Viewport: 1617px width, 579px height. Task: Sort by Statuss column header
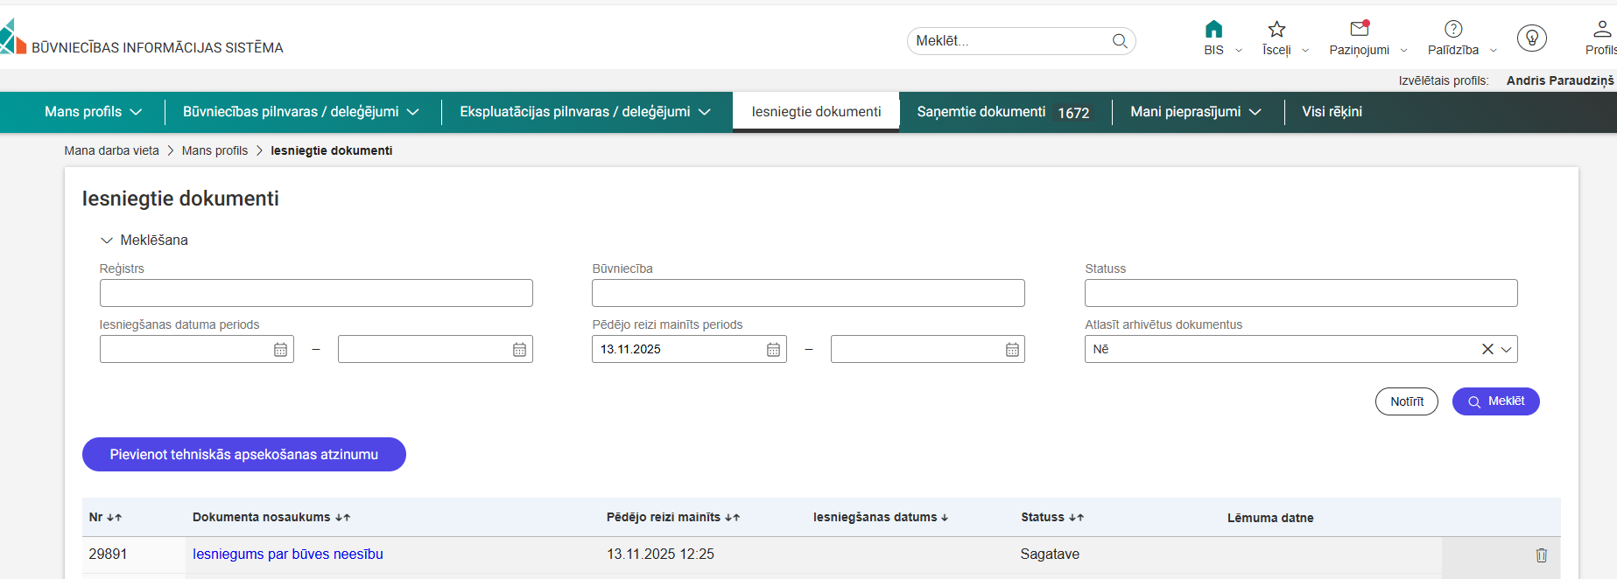coord(1051,518)
